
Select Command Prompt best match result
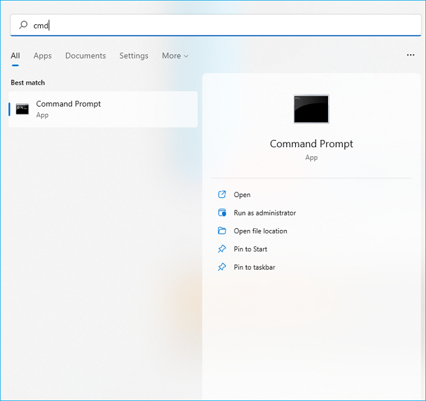(x=103, y=110)
